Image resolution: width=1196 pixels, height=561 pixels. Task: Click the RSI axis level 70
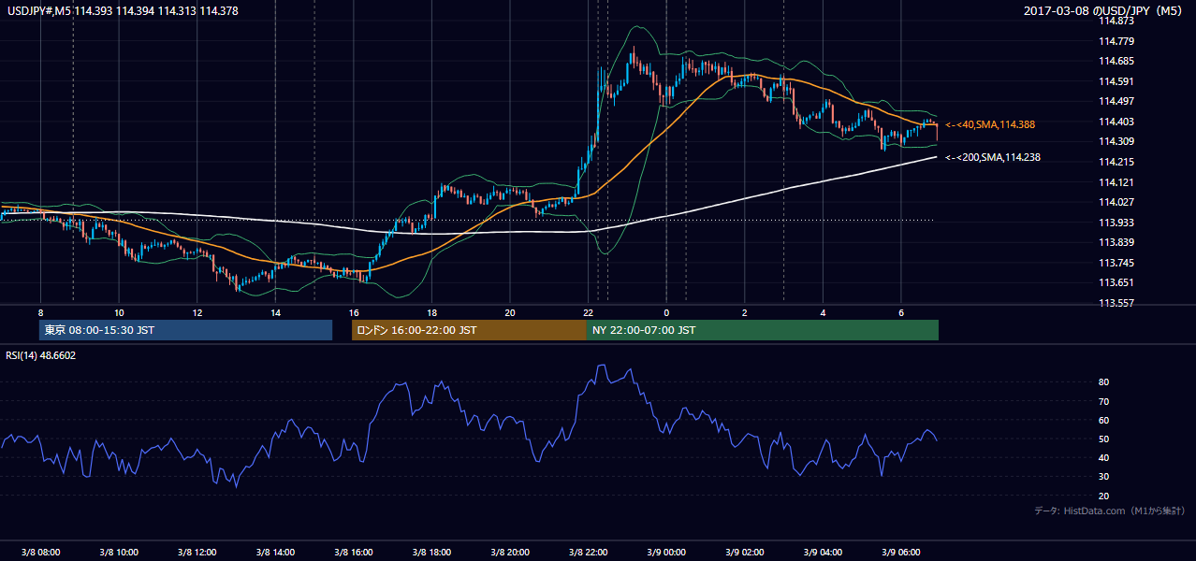[x=1103, y=401]
